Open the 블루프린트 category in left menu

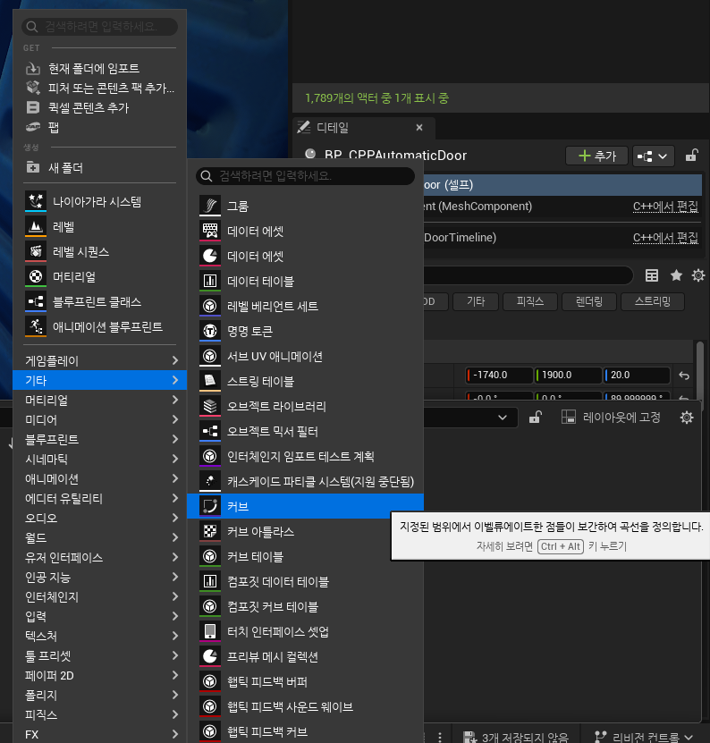[x=99, y=439]
